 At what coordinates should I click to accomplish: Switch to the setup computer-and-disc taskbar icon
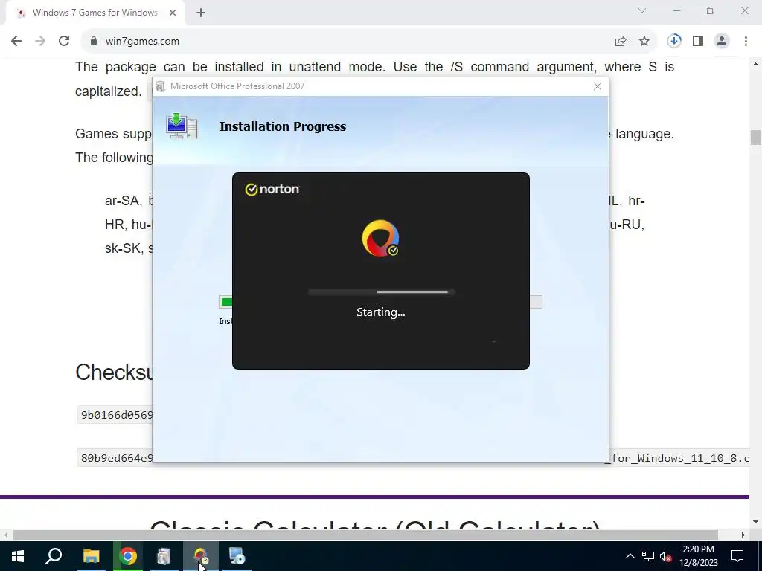237,556
